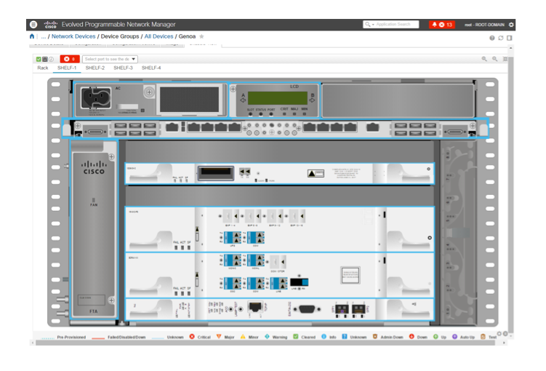Click the LCD right arrow B
Screen dimensions: 546x371
312,100
